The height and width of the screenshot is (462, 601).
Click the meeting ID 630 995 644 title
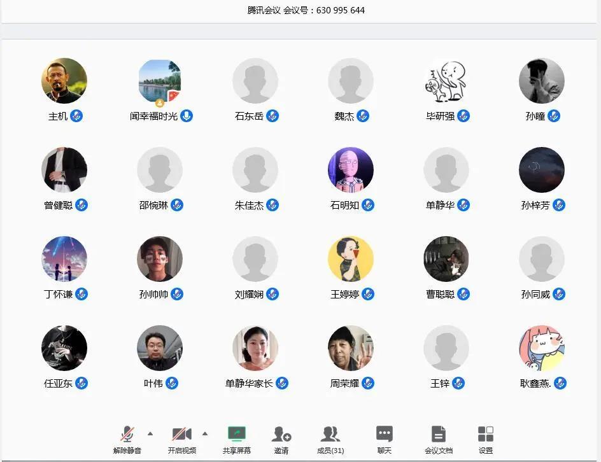click(300, 10)
